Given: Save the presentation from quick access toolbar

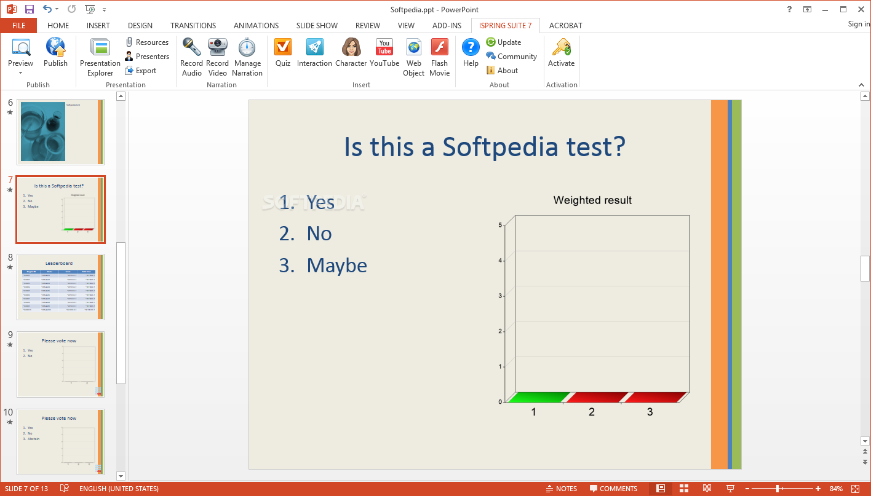Looking at the screenshot, I should tap(29, 9).
